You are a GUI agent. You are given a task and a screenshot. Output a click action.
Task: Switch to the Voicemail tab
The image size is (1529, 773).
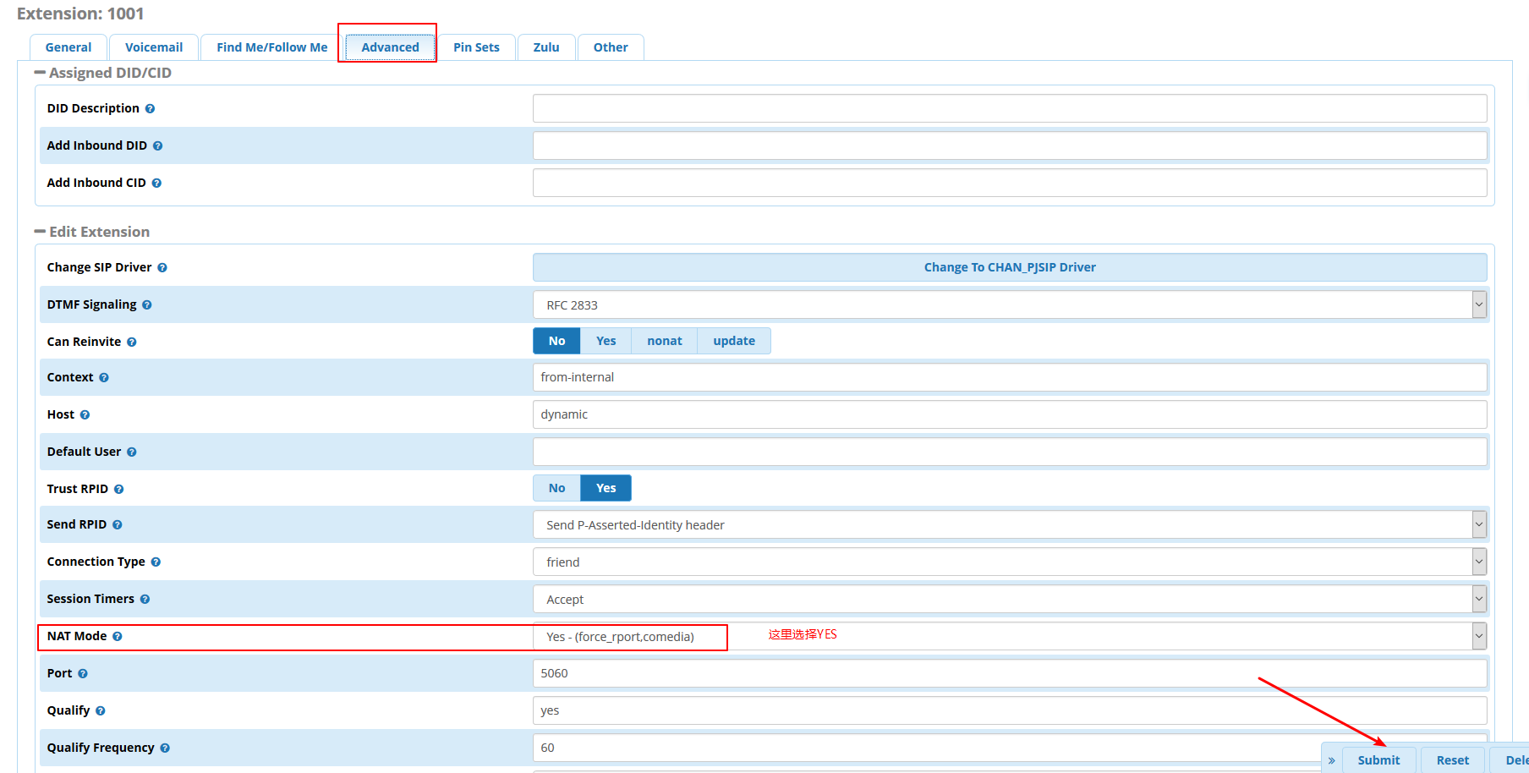coord(154,47)
